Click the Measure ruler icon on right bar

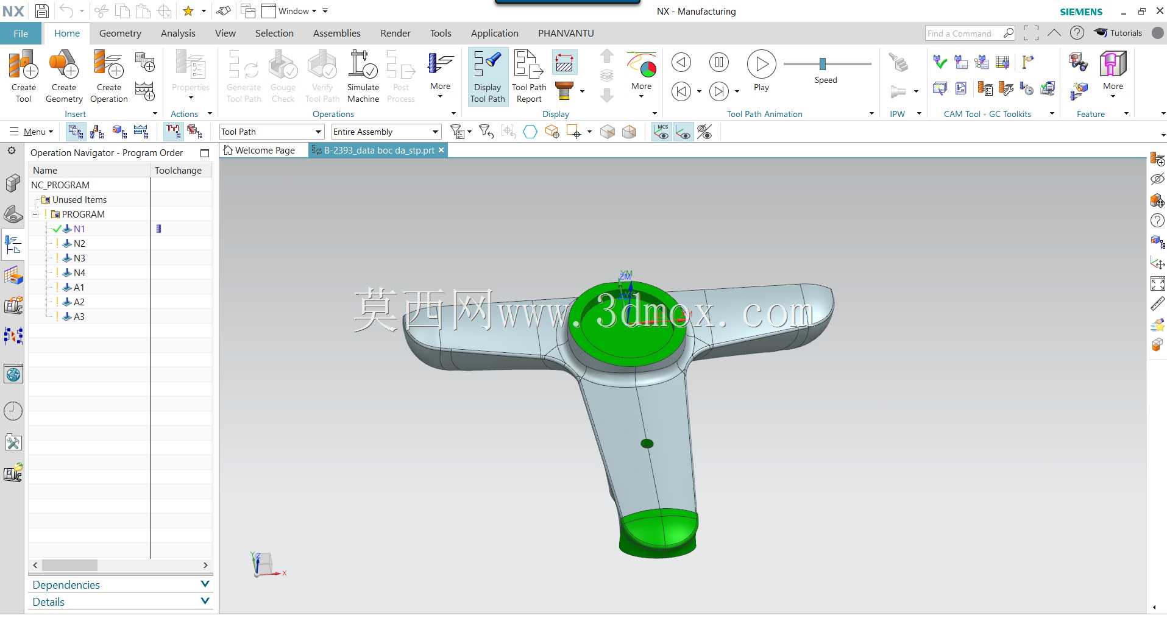tap(1157, 303)
